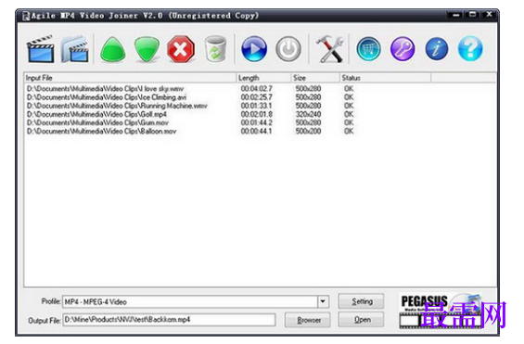Sort by the Length column header
This screenshot has height=344, width=524.
pos(263,78)
